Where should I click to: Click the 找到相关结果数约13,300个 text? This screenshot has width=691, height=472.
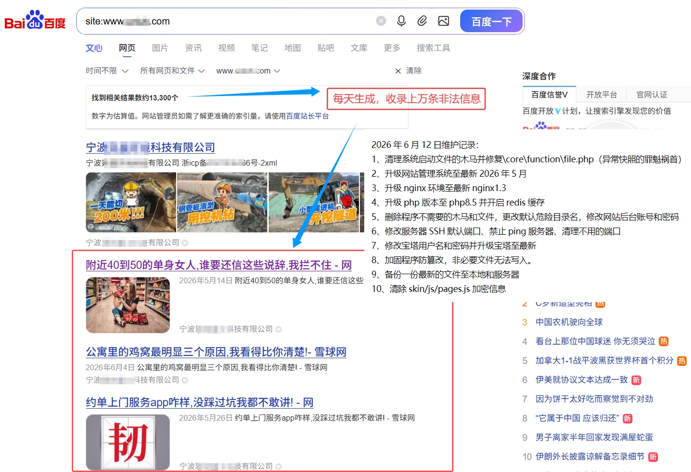135,98
